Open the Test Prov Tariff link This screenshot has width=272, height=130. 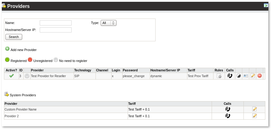click(x=198, y=76)
